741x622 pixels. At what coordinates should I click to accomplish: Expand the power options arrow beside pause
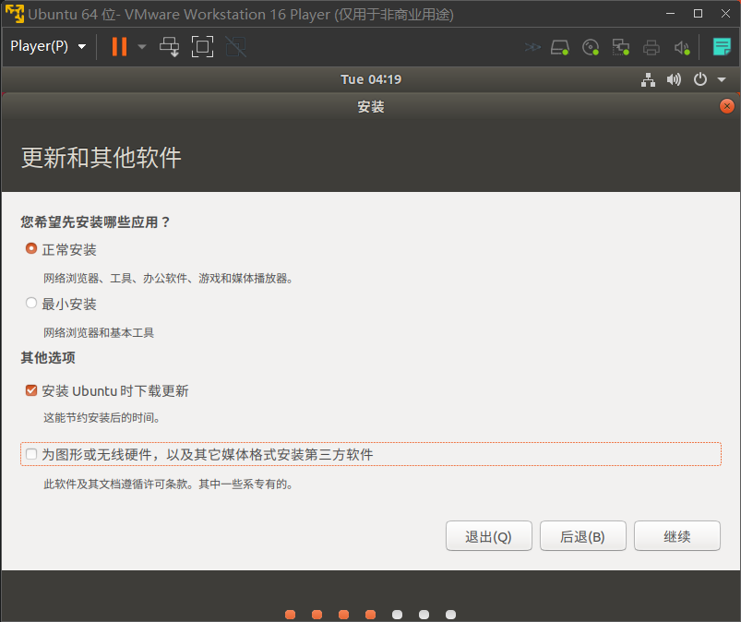(142, 46)
